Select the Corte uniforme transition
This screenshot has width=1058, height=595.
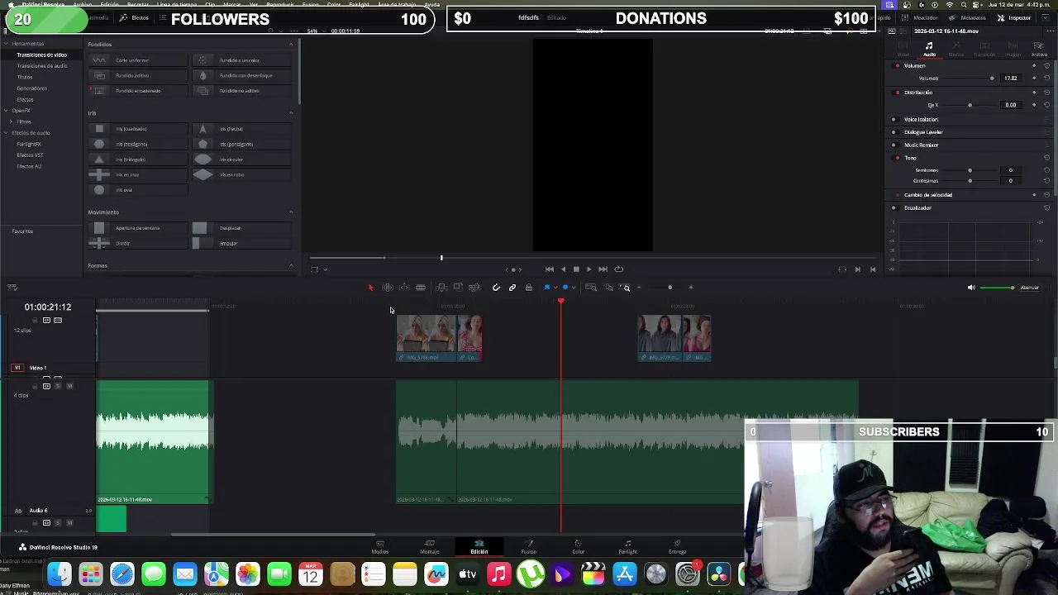point(137,60)
